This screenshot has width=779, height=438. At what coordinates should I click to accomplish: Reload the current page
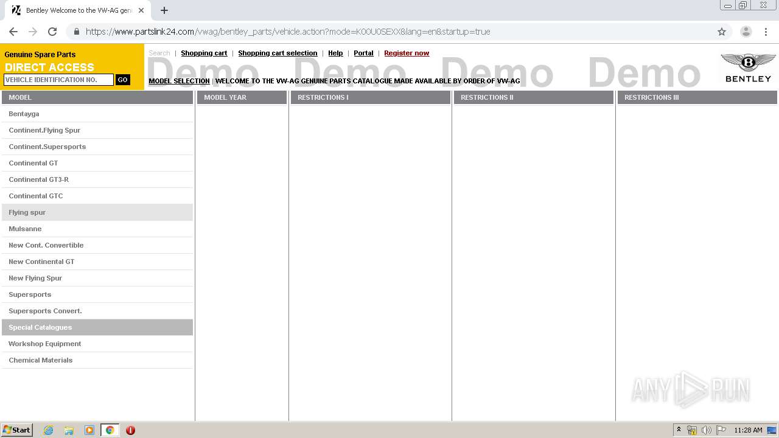tap(52, 32)
